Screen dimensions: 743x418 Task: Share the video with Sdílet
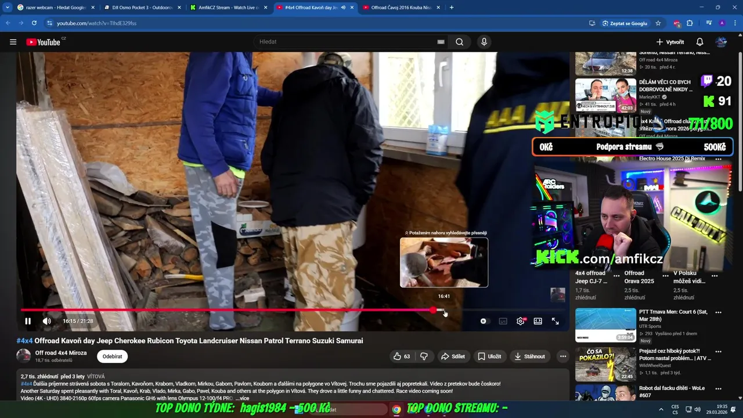pos(453,356)
